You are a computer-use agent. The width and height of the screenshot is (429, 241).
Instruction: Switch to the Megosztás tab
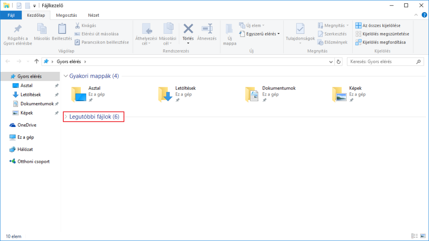click(x=67, y=15)
